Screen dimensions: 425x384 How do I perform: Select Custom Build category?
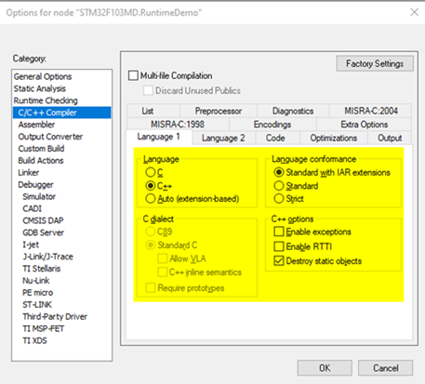click(61, 149)
